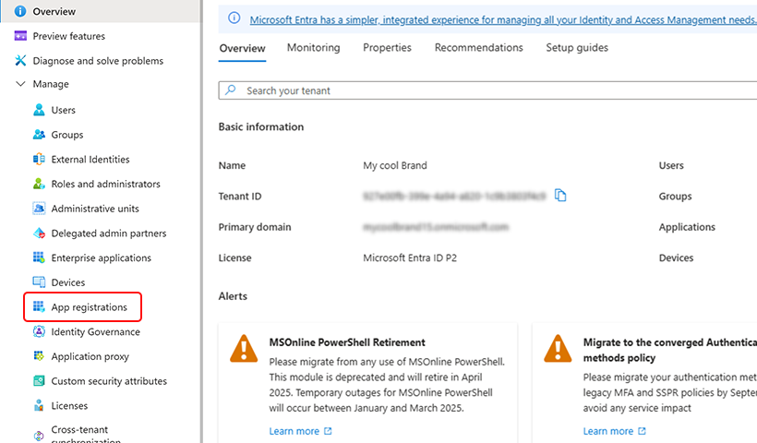Open Custom security attributes

point(109,381)
